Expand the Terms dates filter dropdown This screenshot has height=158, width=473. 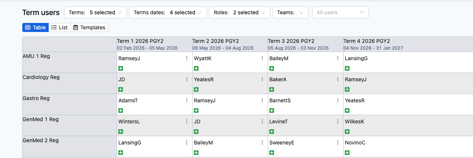point(168,12)
